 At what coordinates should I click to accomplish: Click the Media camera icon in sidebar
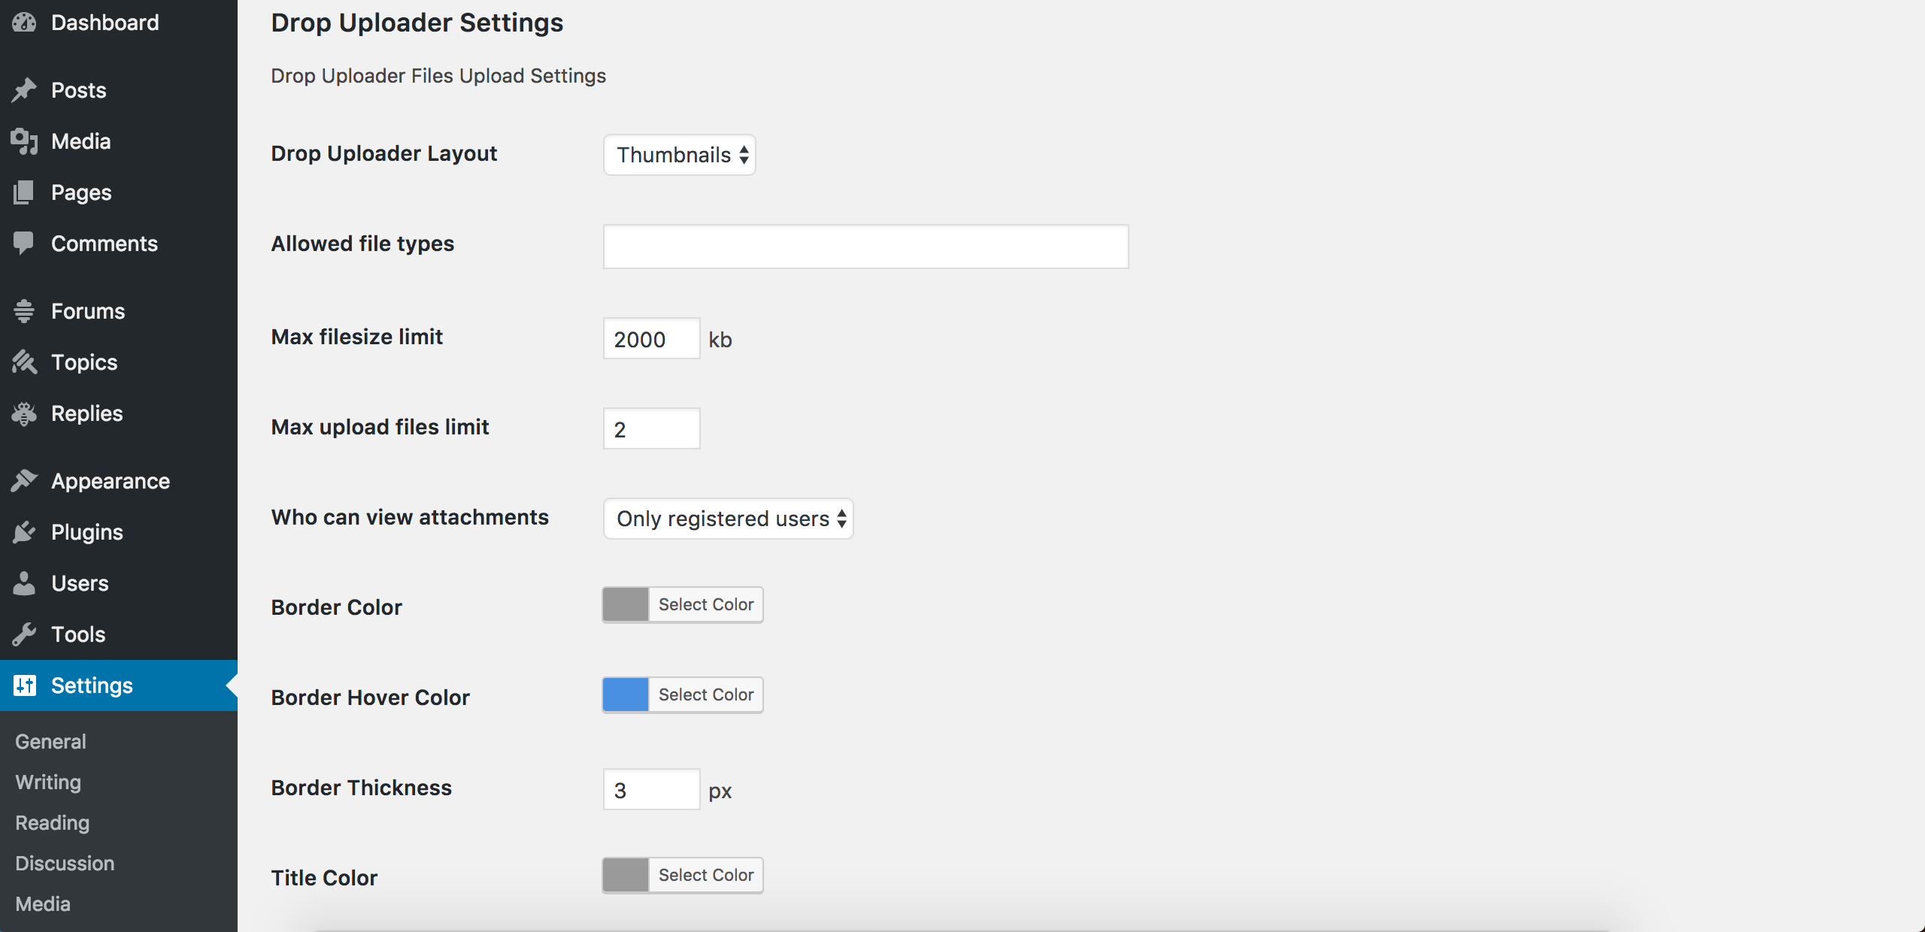(x=24, y=141)
